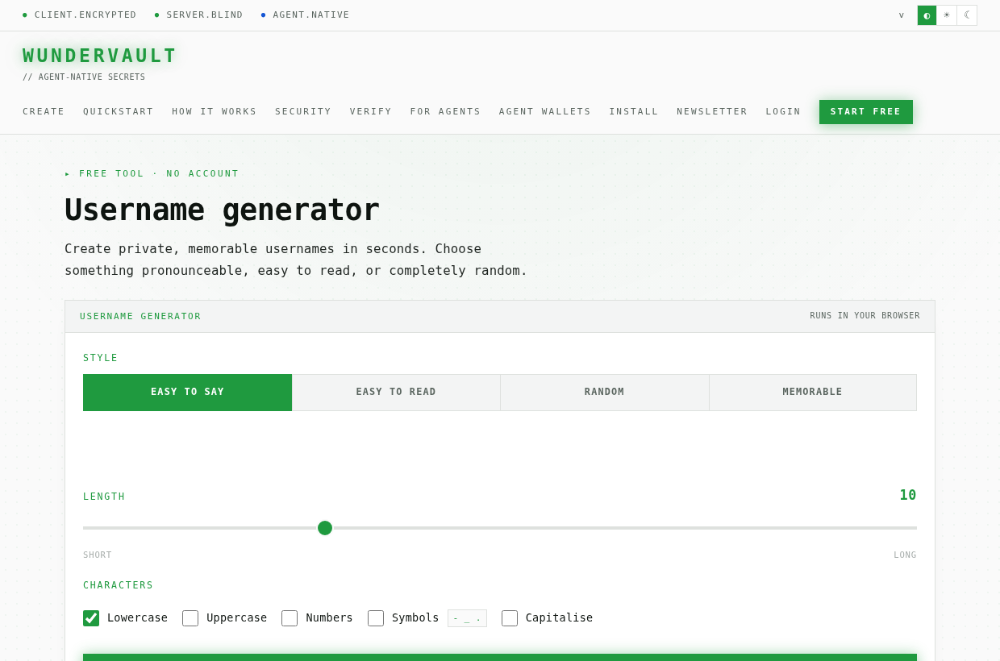Click the symbols input field '- _ .'
1000x661 pixels.
(467, 618)
